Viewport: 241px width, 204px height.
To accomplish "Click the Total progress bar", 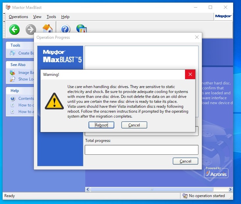I will tap(142, 150).
